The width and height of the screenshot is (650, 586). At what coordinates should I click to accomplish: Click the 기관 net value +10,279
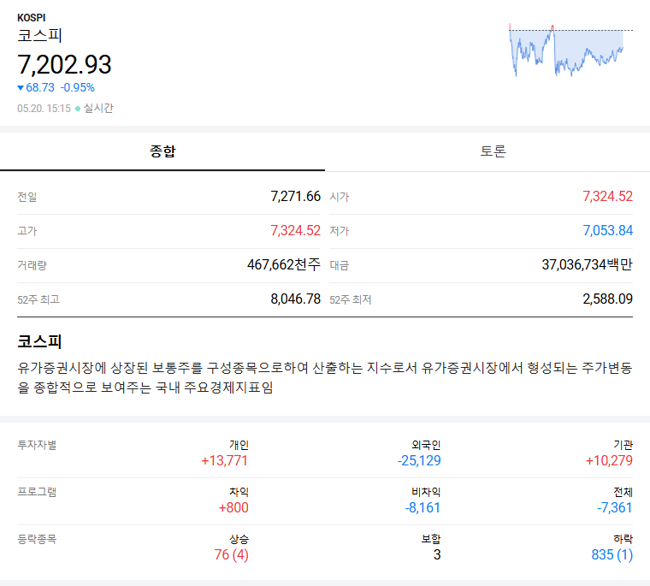(x=609, y=460)
